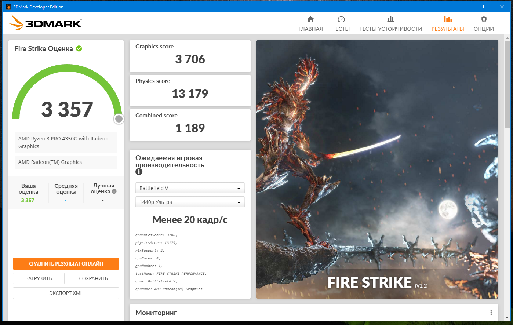Click the Менее 20 кадр/с text
Screen dimensions: 513x325
point(190,220)
